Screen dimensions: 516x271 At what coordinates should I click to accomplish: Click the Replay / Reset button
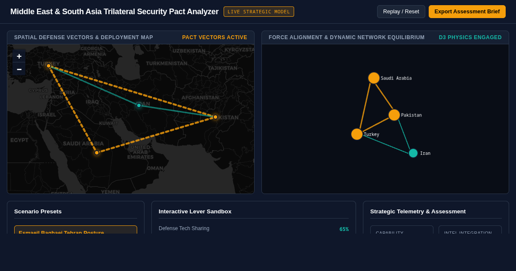click(401, 12)
